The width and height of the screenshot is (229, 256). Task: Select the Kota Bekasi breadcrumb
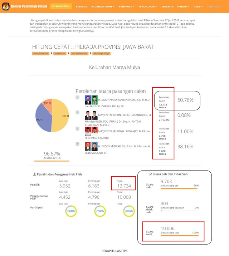click(60, 54)
